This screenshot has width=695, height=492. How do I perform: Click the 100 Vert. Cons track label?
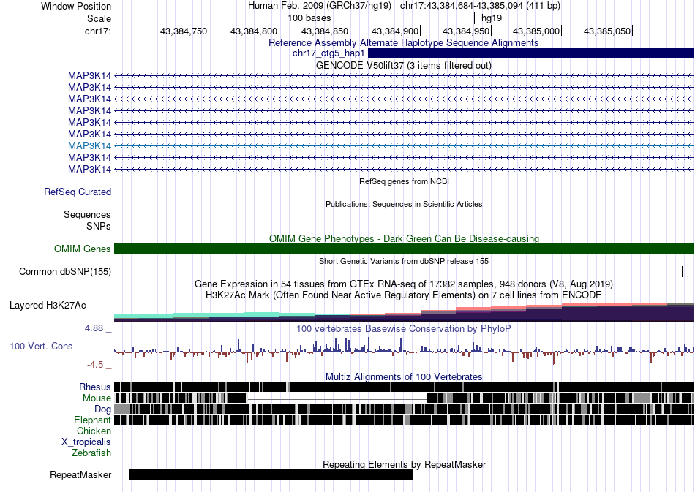coord(41,347)
